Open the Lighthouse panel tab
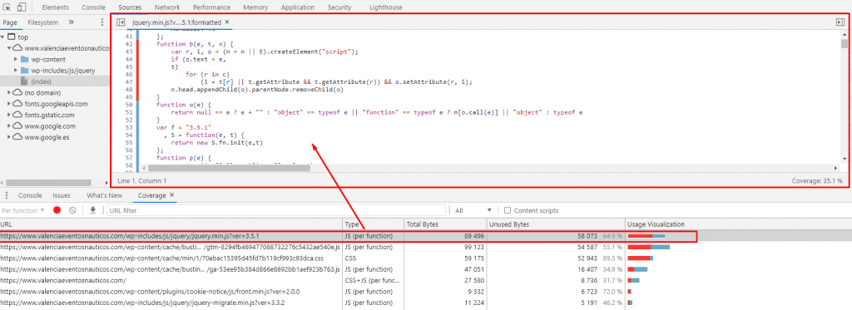Viewport: 852px width, 310px height. (x=386, y=7)
